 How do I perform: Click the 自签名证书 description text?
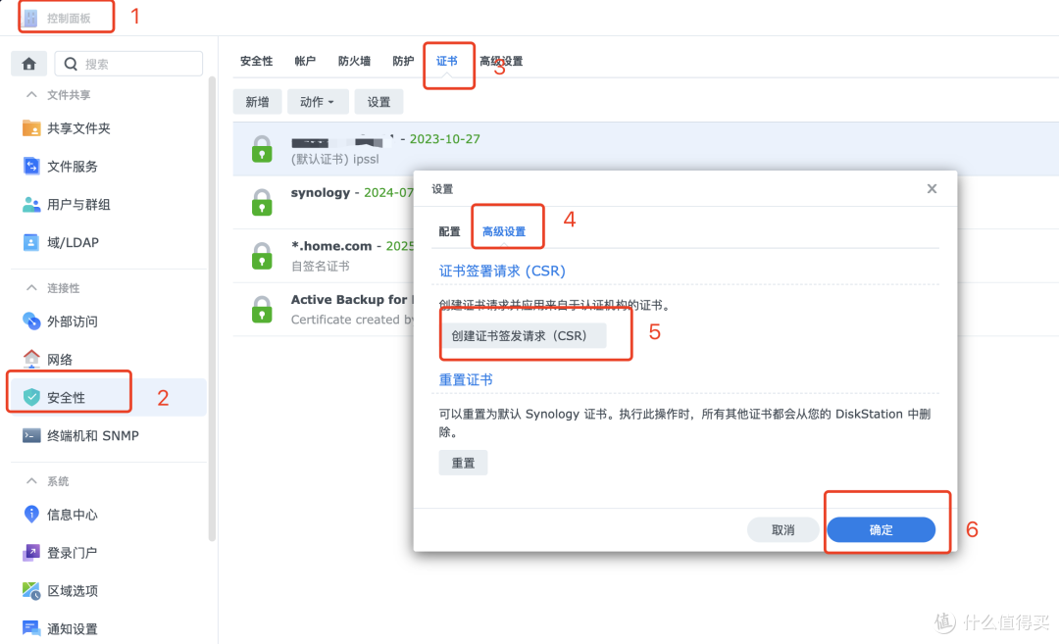pyautogui.click(x=320, y=266)
